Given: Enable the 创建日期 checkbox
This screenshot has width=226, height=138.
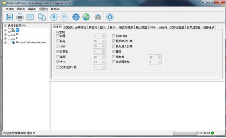Looking at the screenshot, I should click(x=114, y=36).
